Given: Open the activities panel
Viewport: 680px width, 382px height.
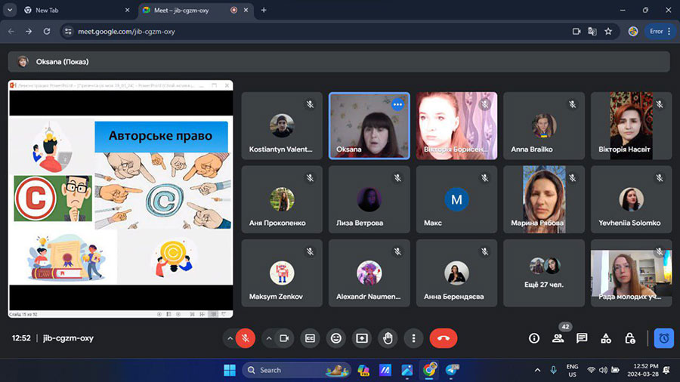Looking at the screenshot, I should (605, 338).
